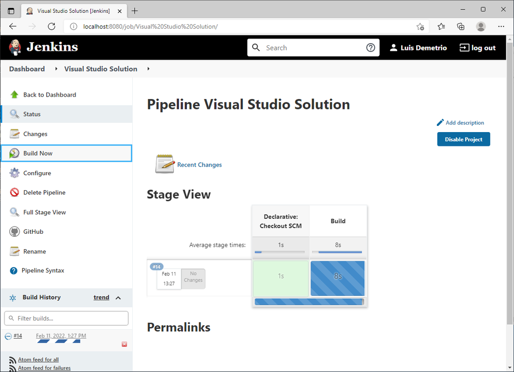
Task: Click the Feb 11, 2022, 1:27 PM link
Action: (x=61, y=336)
